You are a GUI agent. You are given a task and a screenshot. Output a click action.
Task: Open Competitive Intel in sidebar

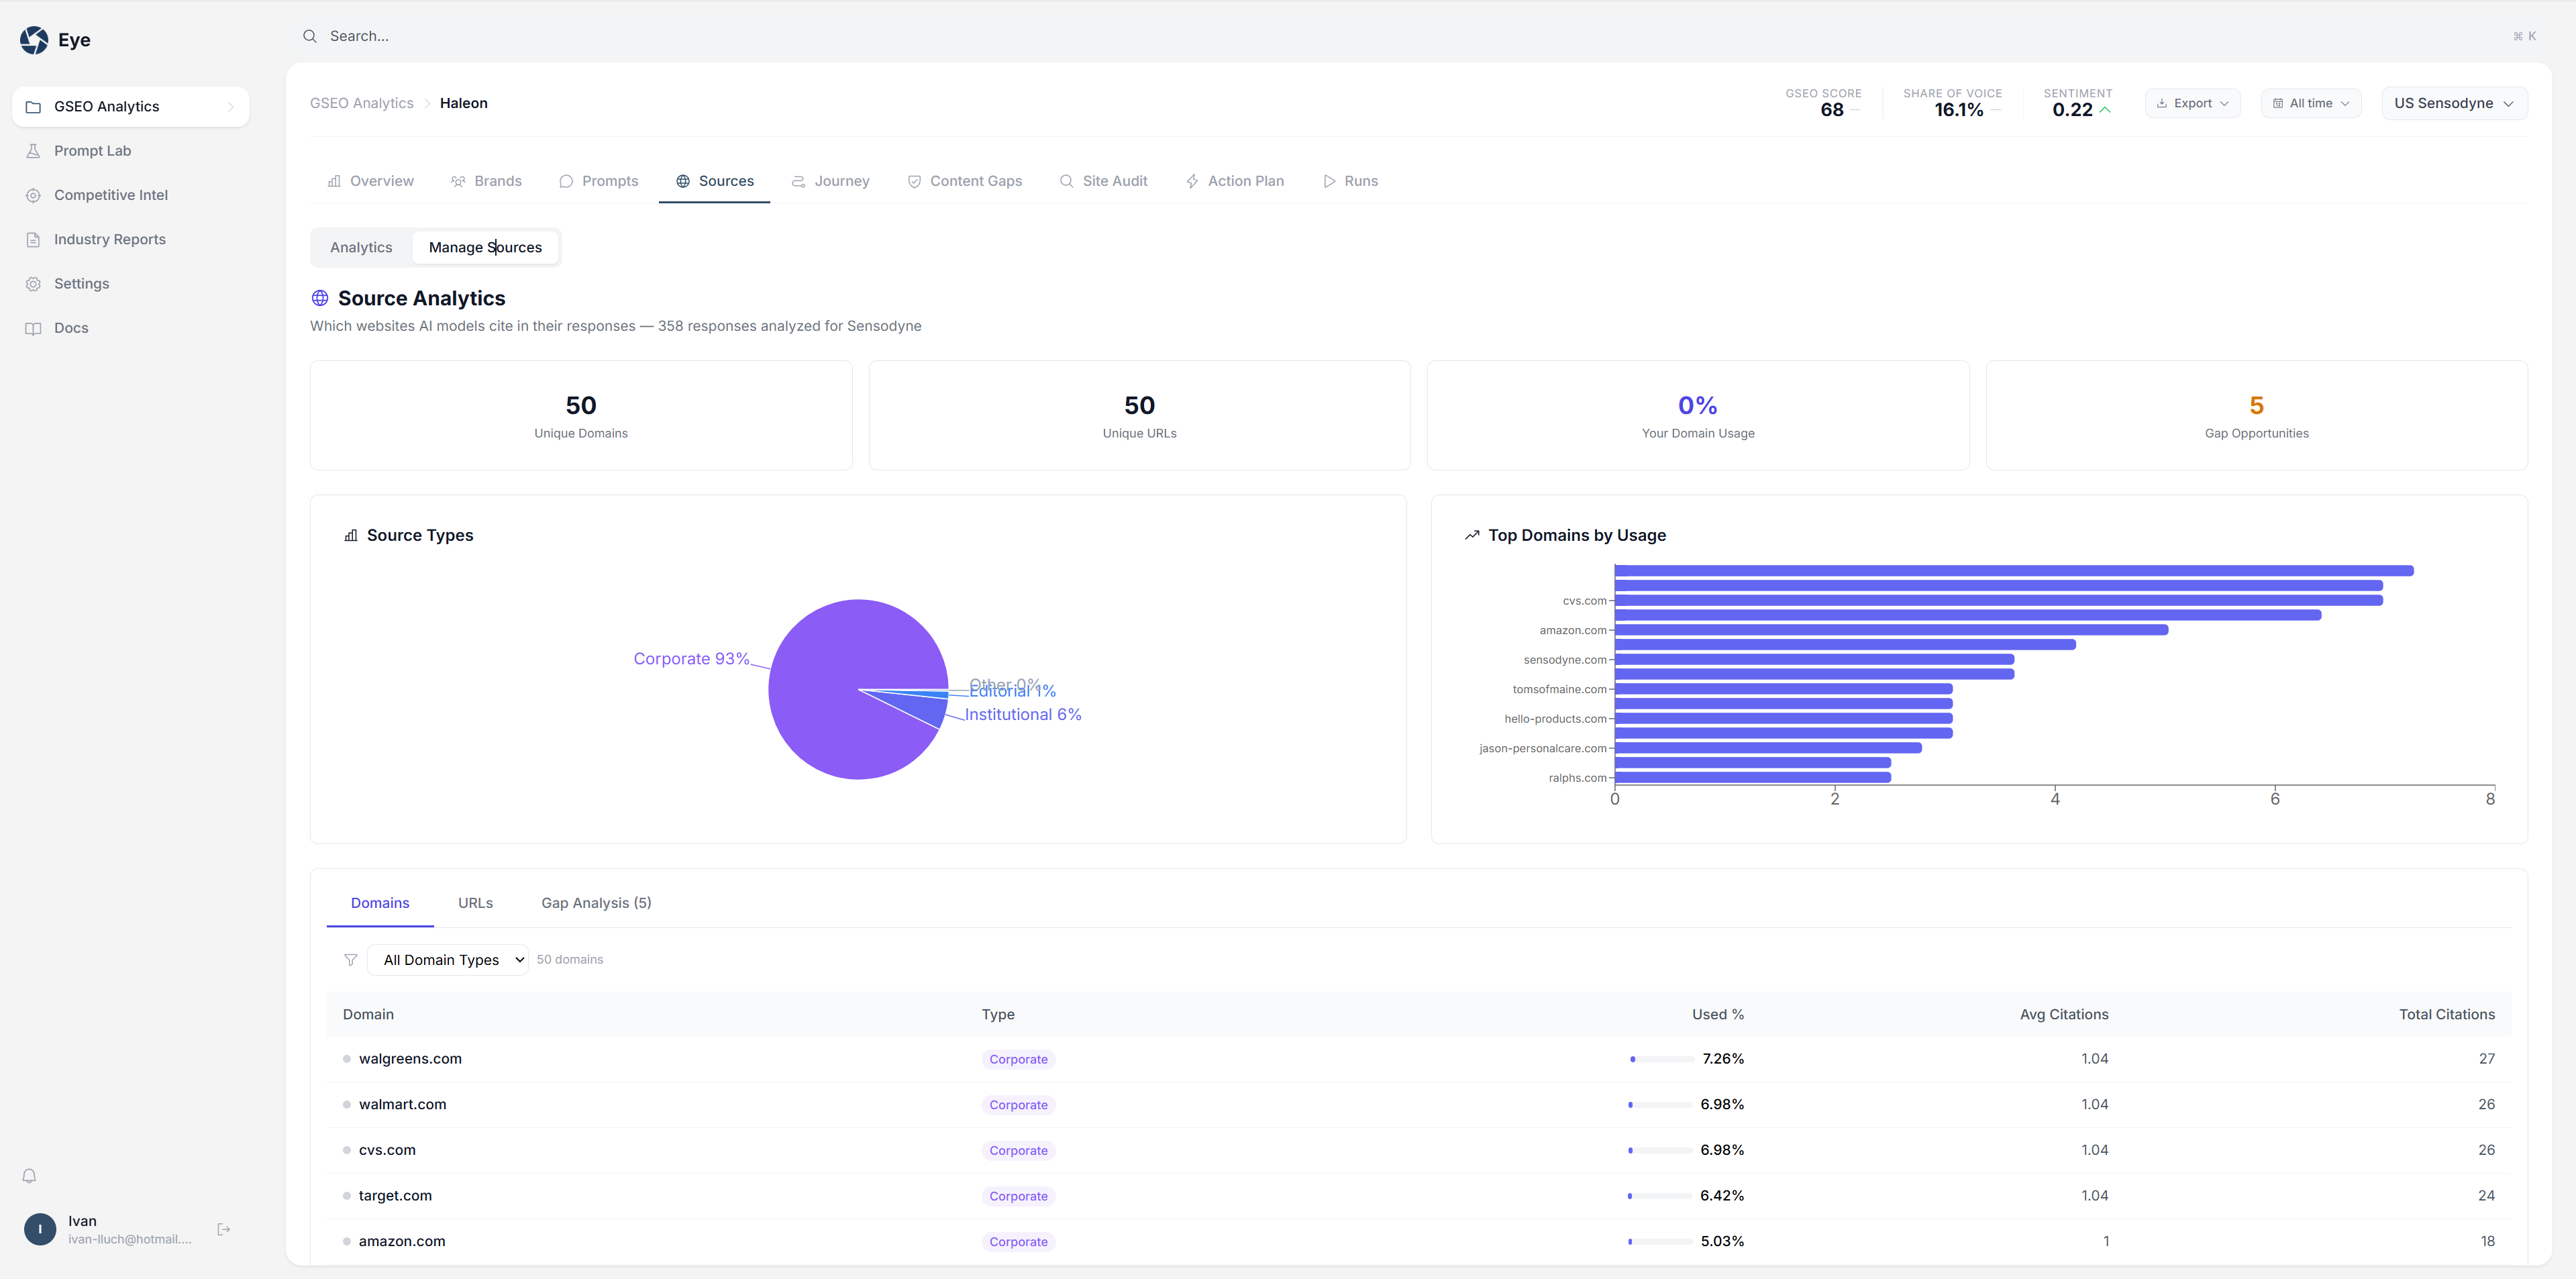coord(110,195)
